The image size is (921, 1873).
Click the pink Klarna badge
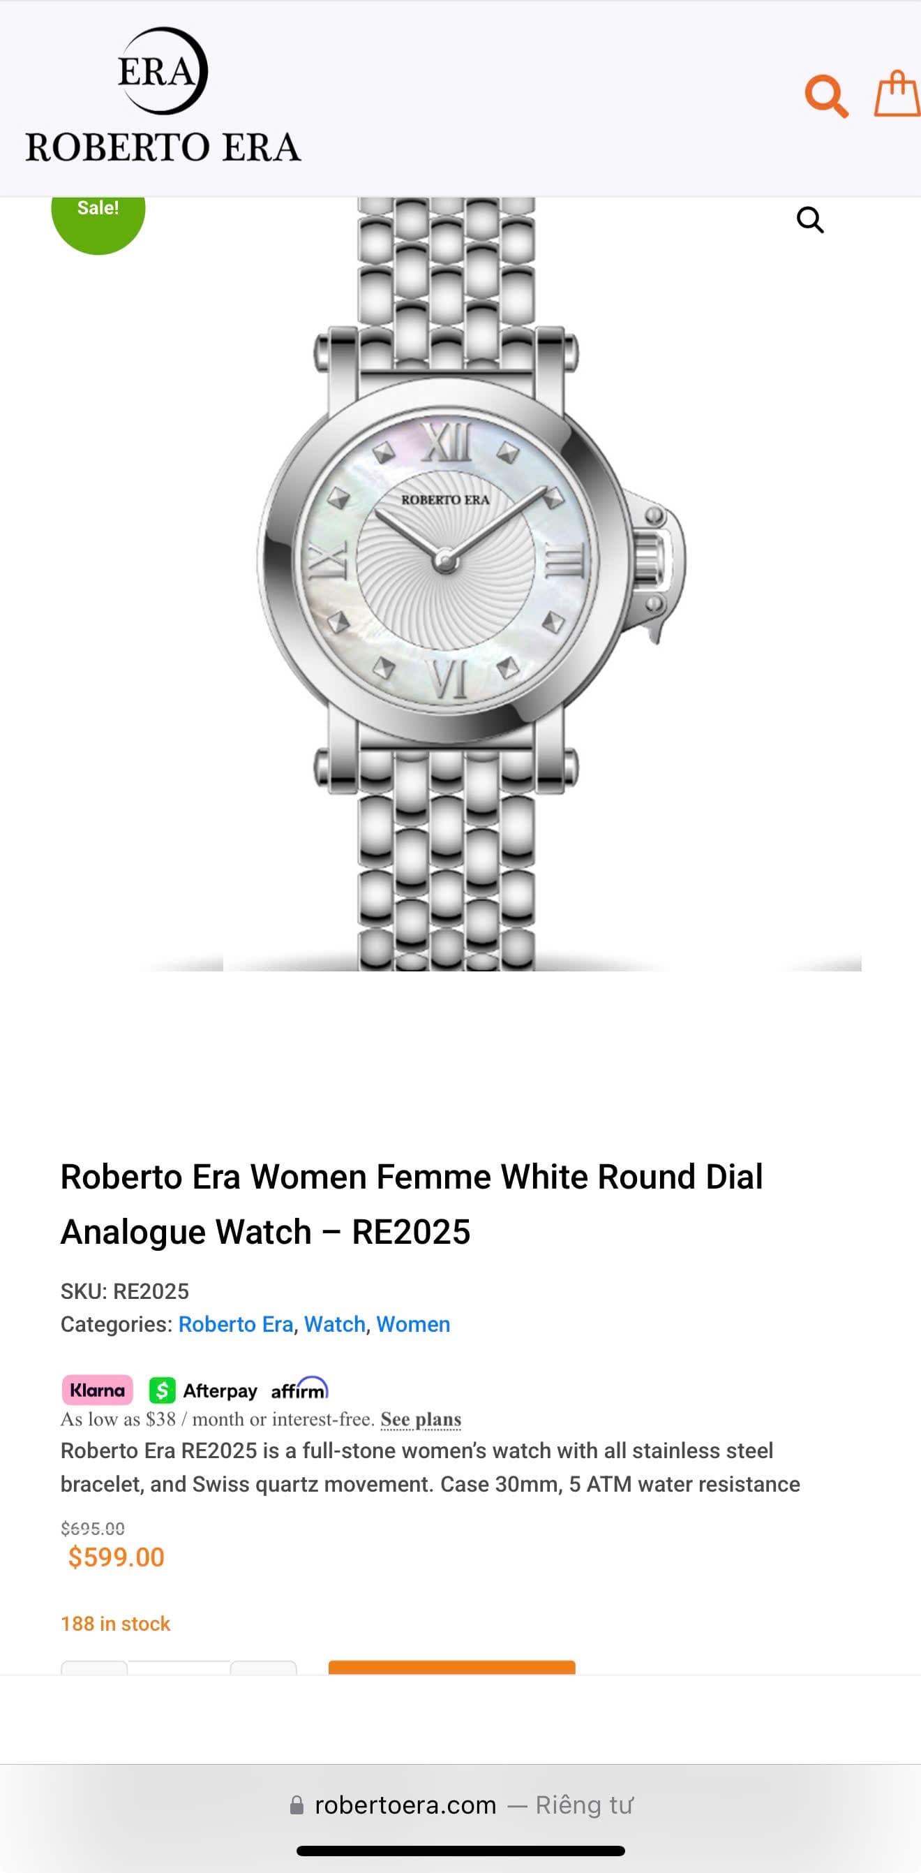pyautogui.click(x=97, y=1390)
